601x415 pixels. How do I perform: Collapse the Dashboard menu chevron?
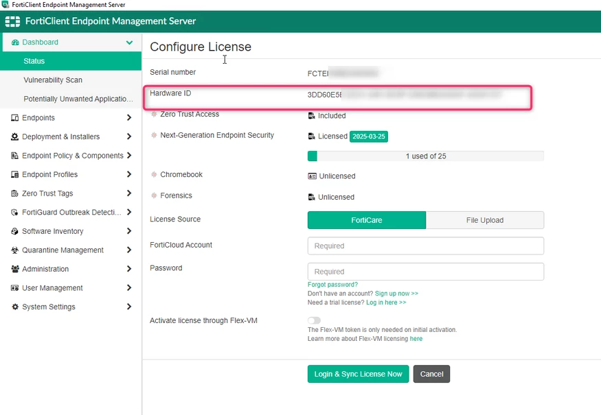click(x=130, y=43)
